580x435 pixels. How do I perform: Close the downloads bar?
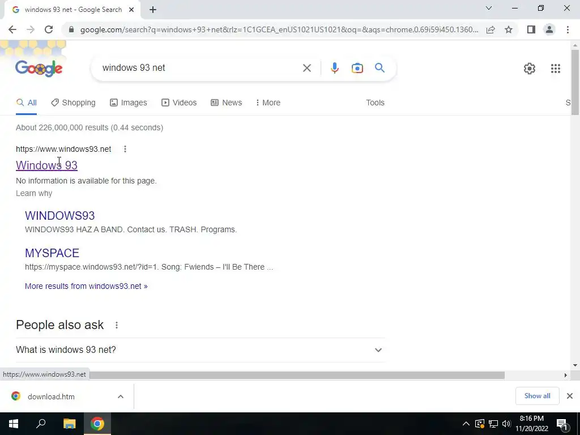(570, 396)
